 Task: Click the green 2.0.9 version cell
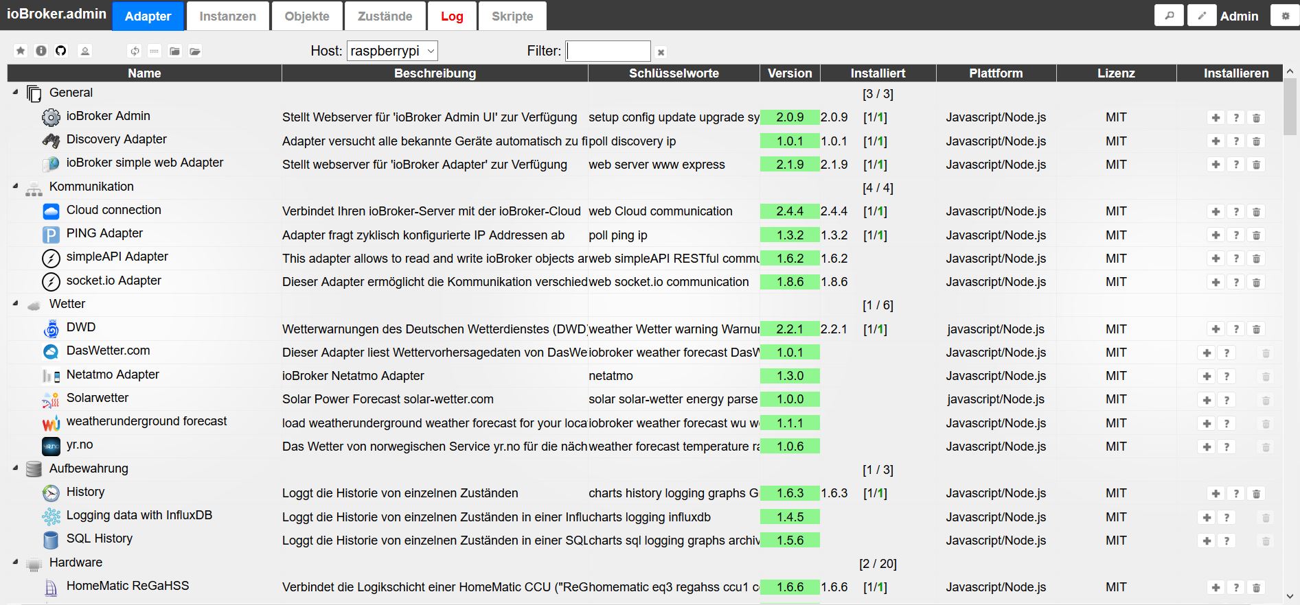pos(790,117)
